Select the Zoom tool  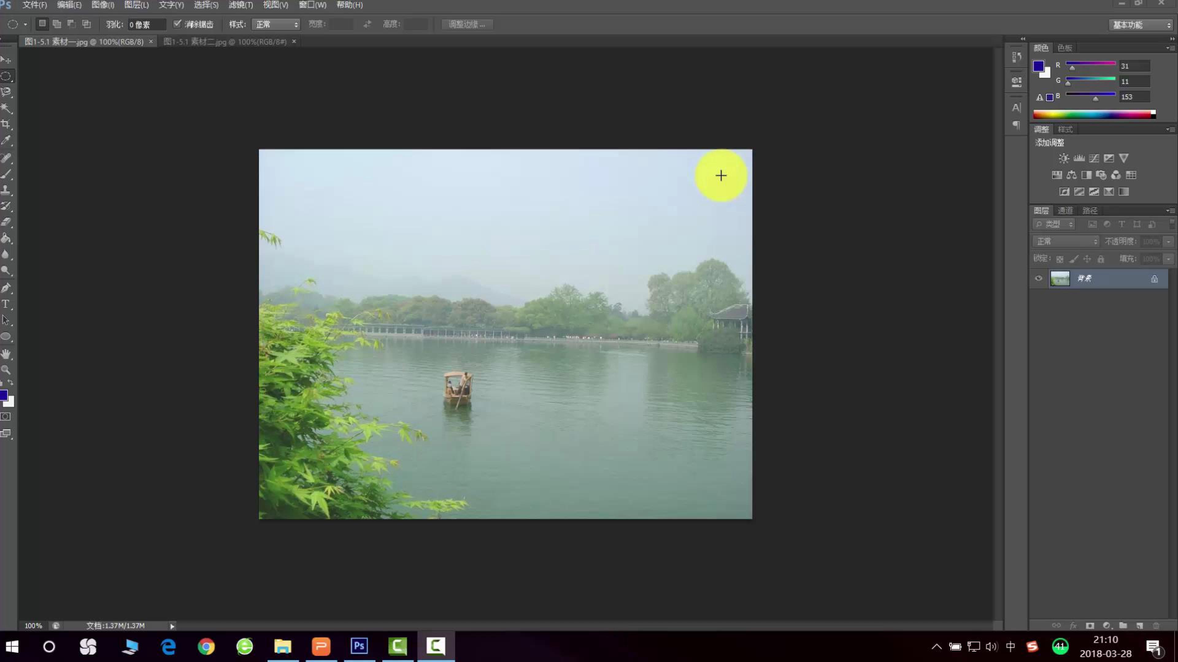point(6,370)
